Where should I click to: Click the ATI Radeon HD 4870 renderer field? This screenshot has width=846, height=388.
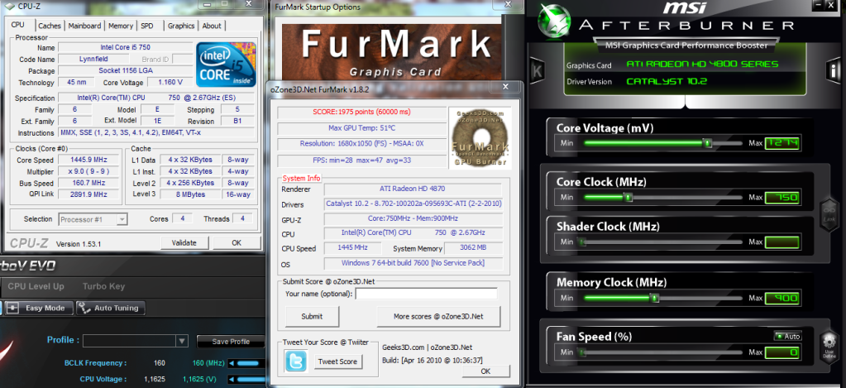coord(413,189)
